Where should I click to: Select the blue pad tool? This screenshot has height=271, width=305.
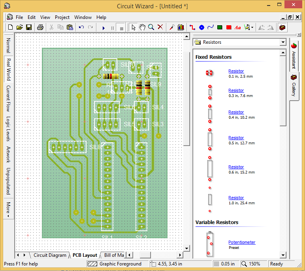(202, 27)
